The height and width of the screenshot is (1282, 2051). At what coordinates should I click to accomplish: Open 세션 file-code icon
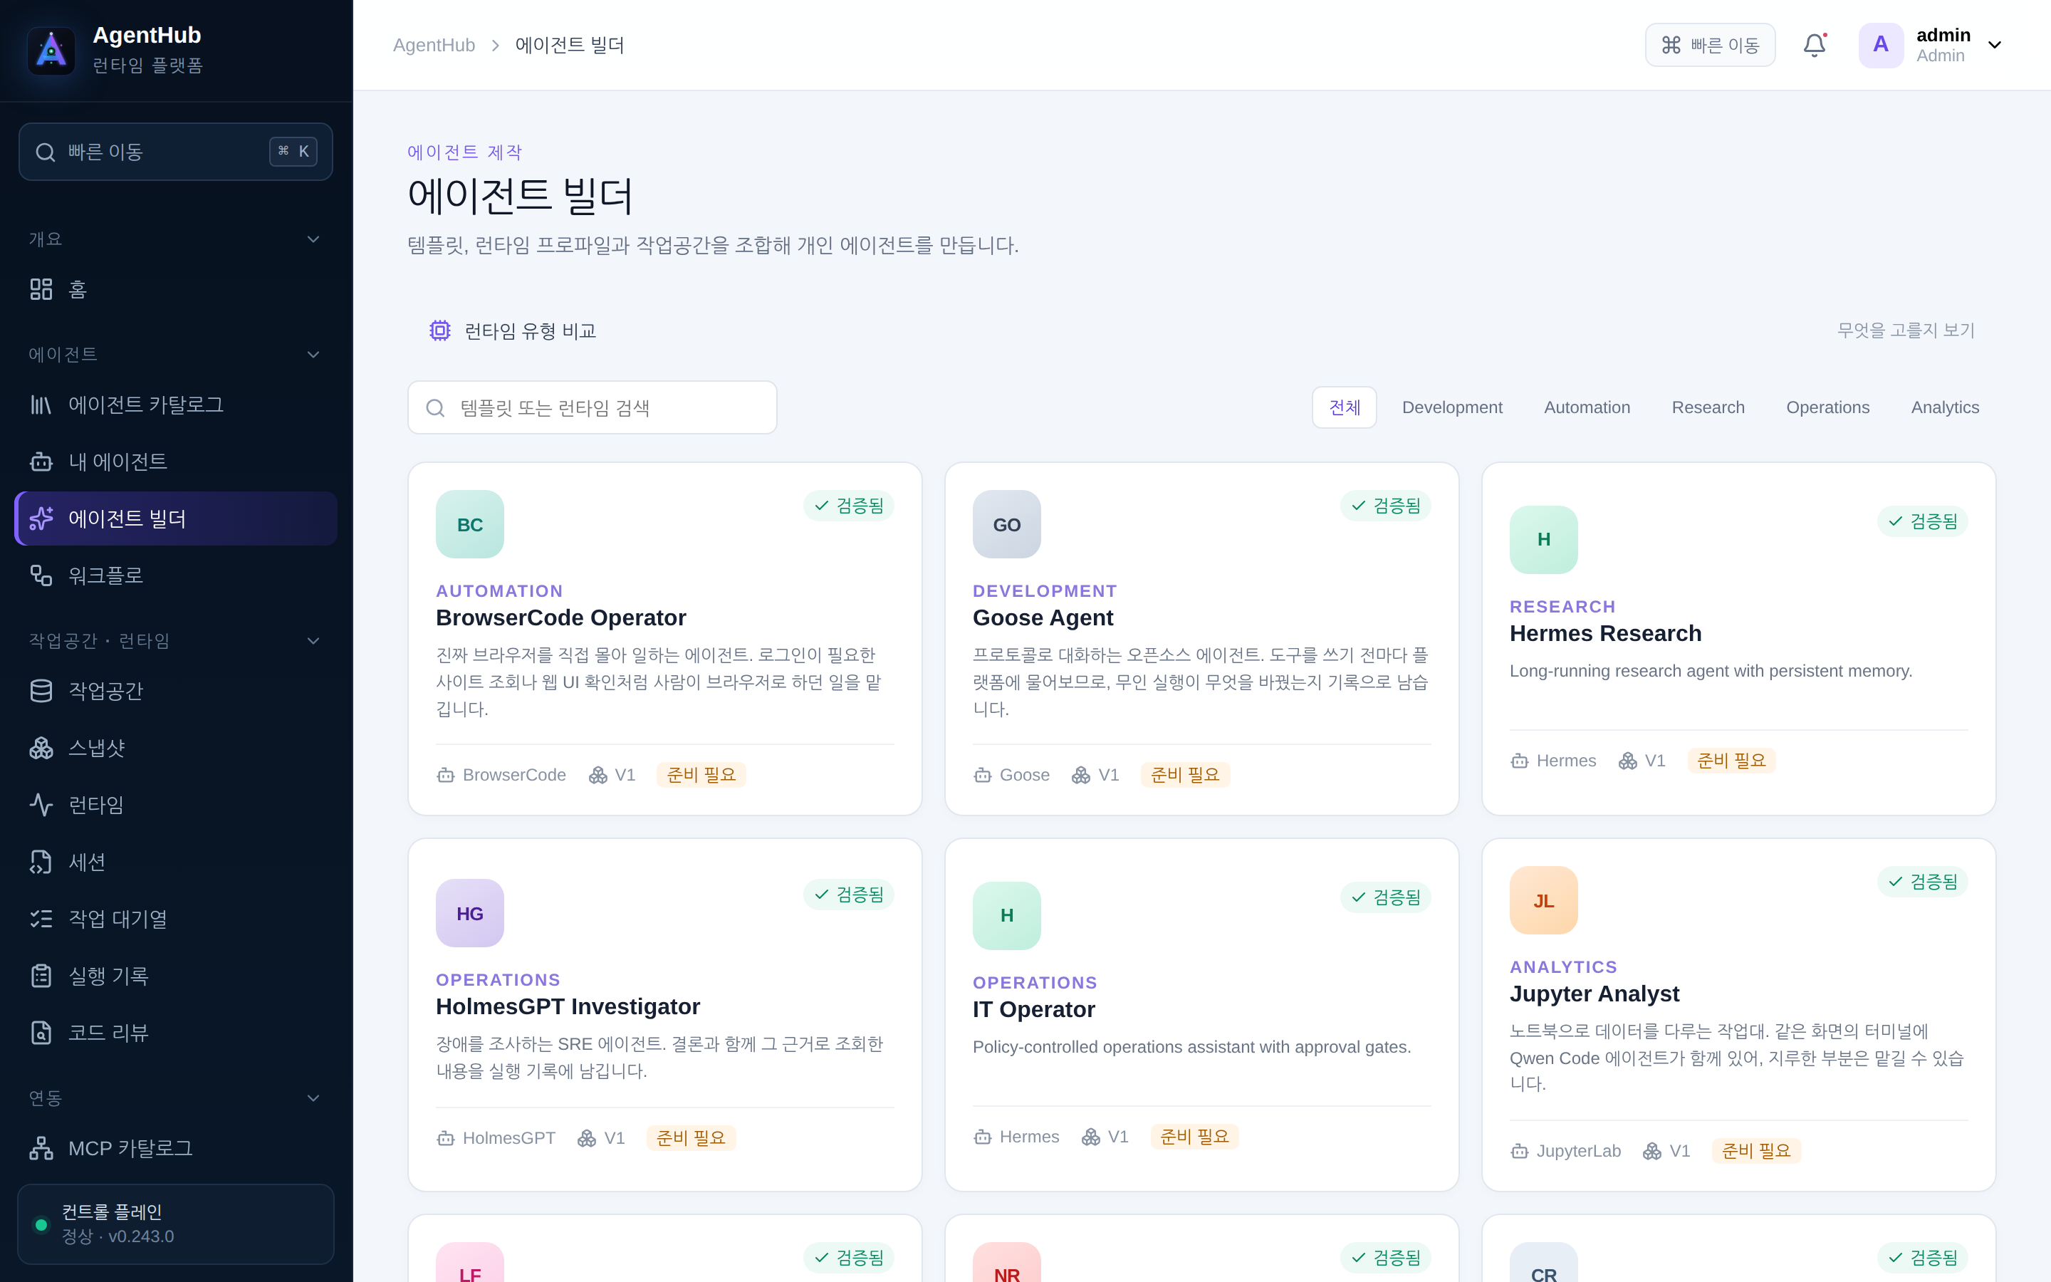(x=41, y=862)
